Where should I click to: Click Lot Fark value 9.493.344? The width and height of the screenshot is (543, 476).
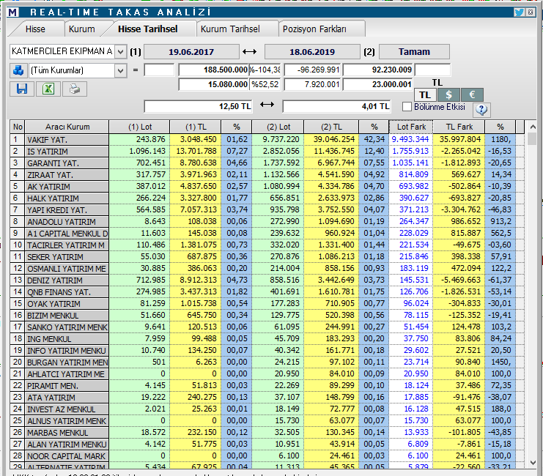pos(410,139)
